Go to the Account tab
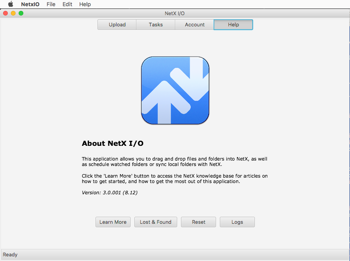350x261 pixels. click(195, 24)
